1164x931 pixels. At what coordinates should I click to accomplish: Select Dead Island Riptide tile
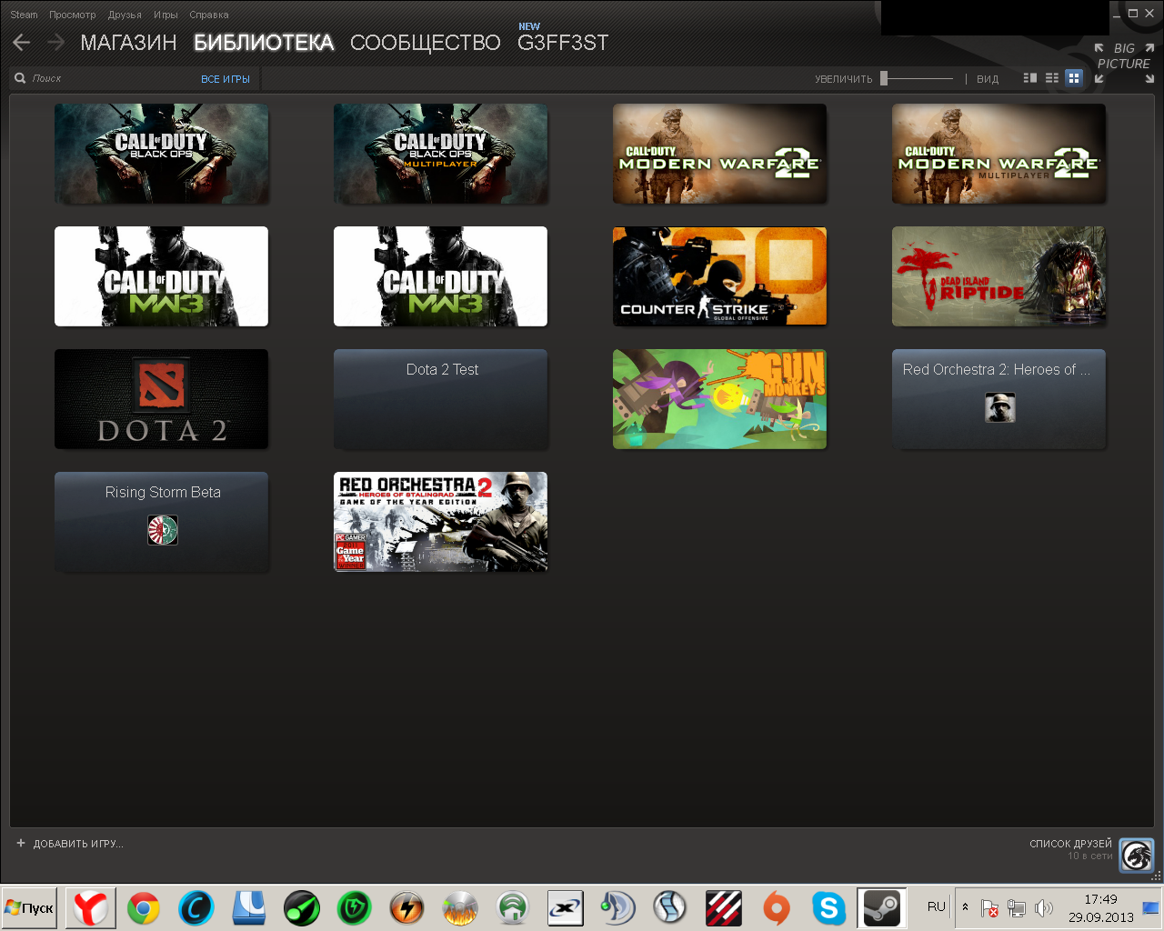pos(998,276)
